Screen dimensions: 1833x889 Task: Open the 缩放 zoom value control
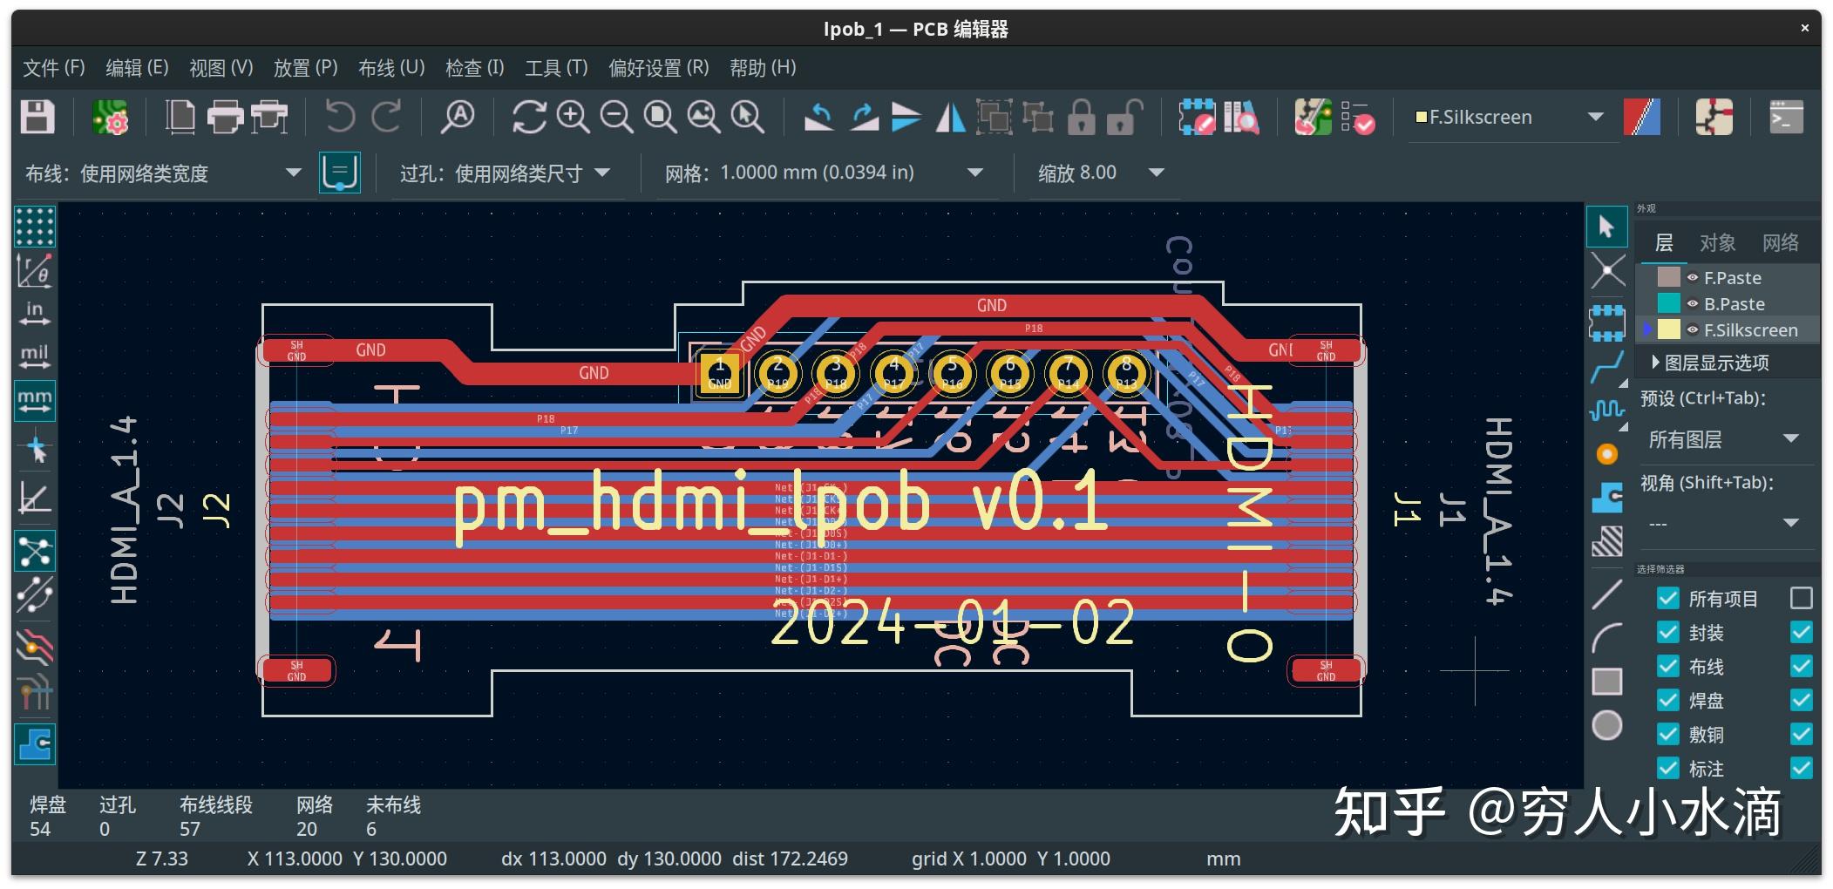click(x=1156, y=172)
